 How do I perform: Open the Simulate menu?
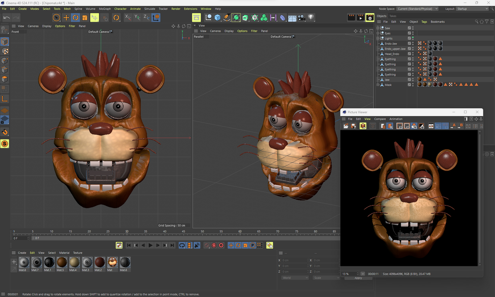(150, 9)
